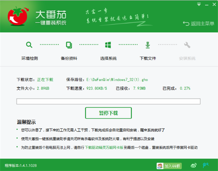Close the 大番茄 window

point(214,4)
